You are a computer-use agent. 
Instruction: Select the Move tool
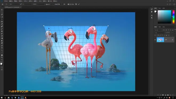(x=2, y=10)
